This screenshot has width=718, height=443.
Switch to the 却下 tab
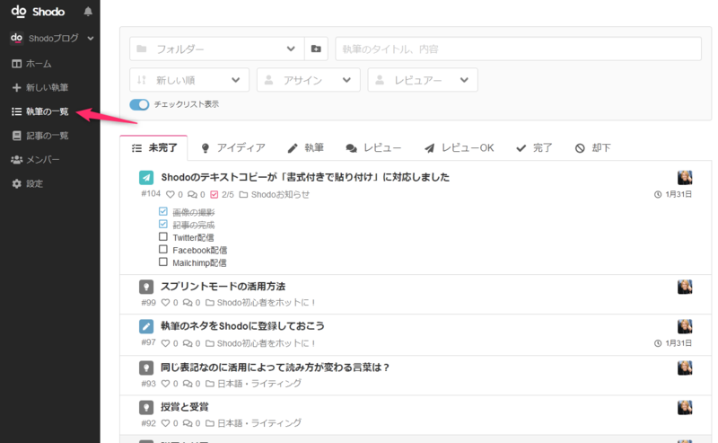click(592, 147)
